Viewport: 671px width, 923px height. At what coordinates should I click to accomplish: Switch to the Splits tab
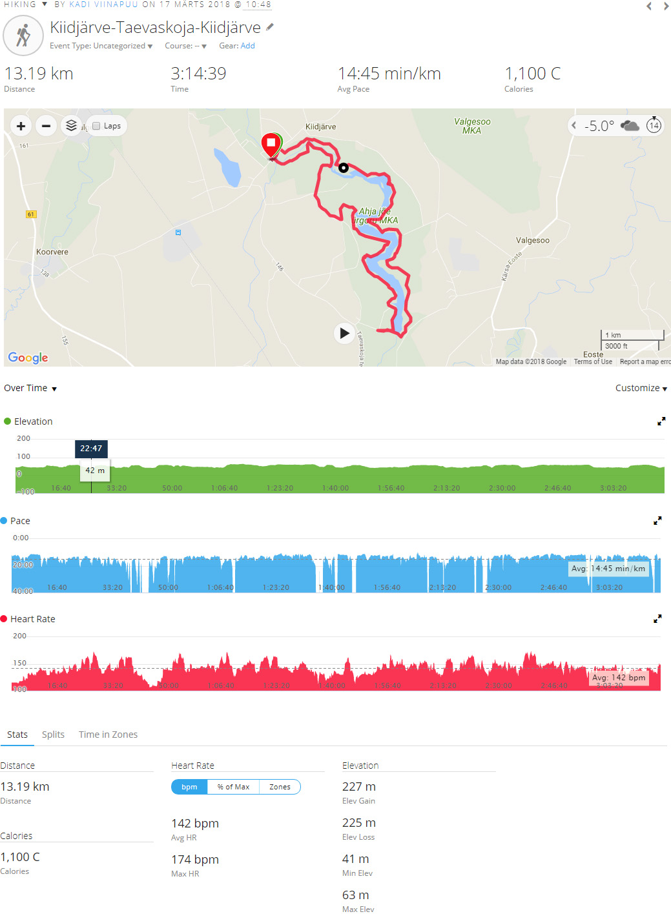tap(53, 735)
